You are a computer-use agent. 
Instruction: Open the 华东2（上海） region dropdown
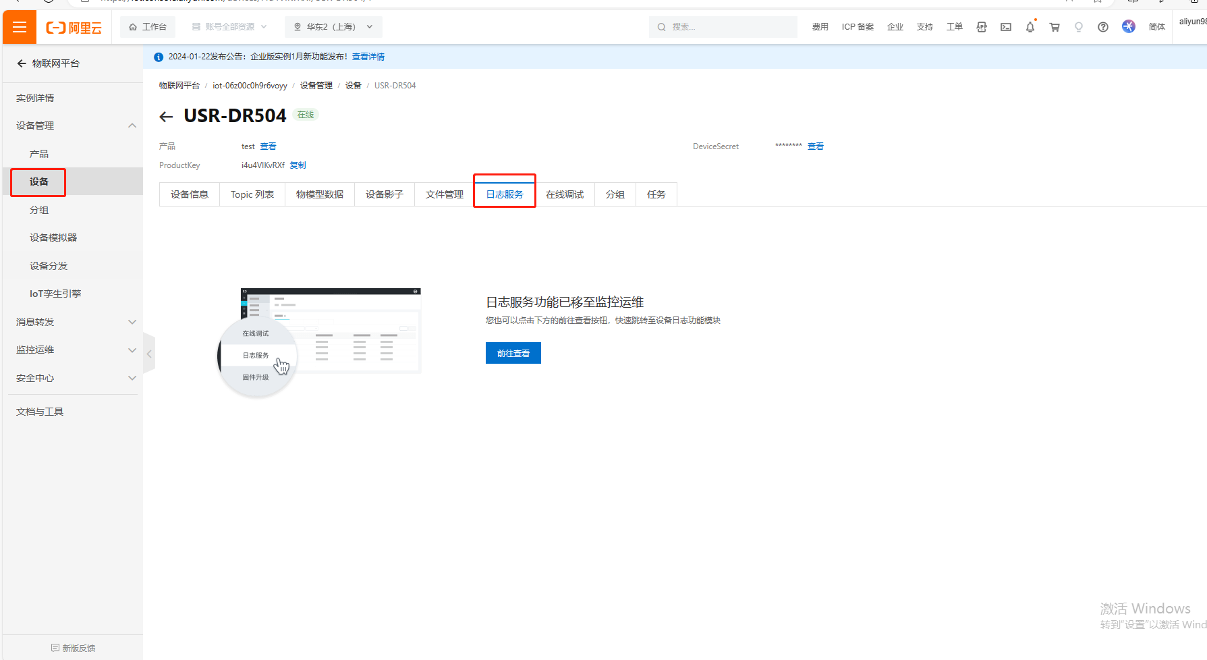click(x=333, y=27)
